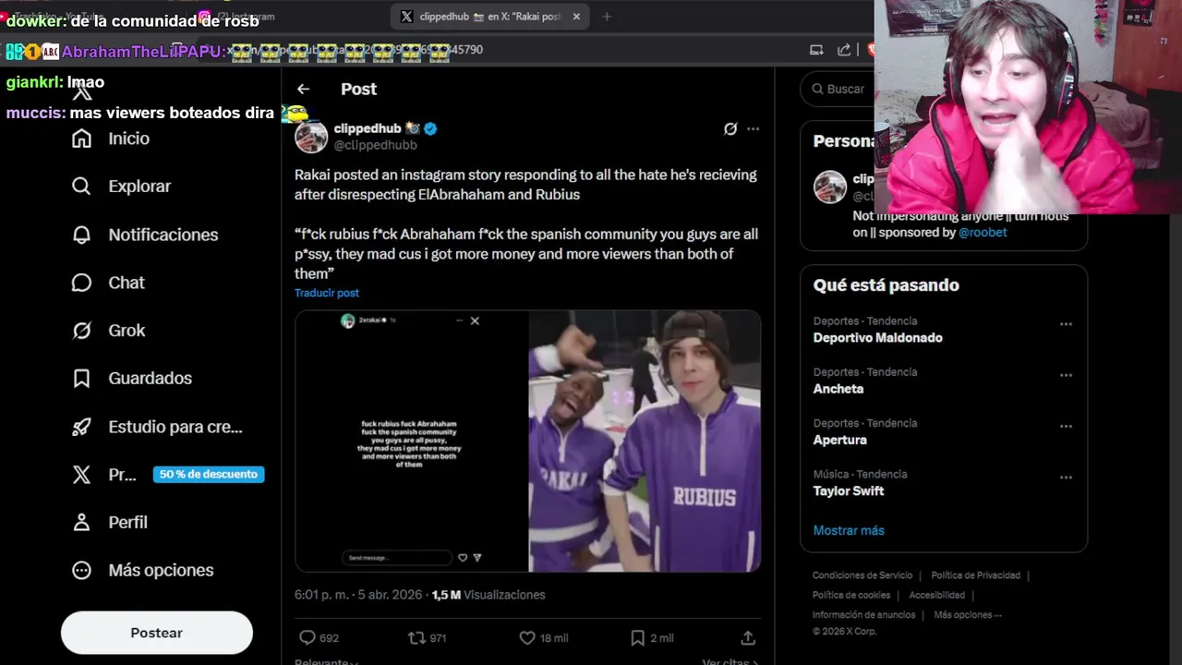Screen dimensions: 1182x665
Task: Click Política de cookies footer link
Action: [851, 595]
